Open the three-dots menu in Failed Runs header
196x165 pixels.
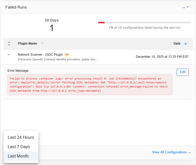(x=185, y=8)
